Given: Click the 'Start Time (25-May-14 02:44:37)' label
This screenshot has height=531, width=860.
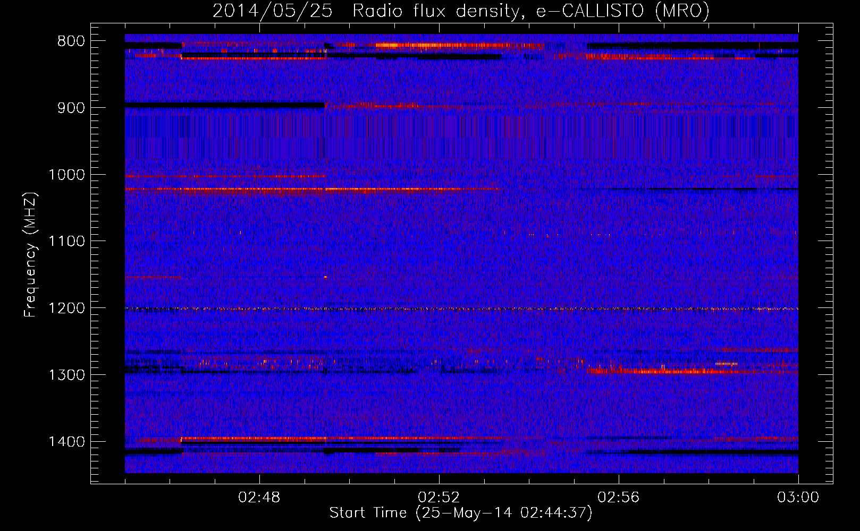Looking at the screenshot, I should 460,513.
